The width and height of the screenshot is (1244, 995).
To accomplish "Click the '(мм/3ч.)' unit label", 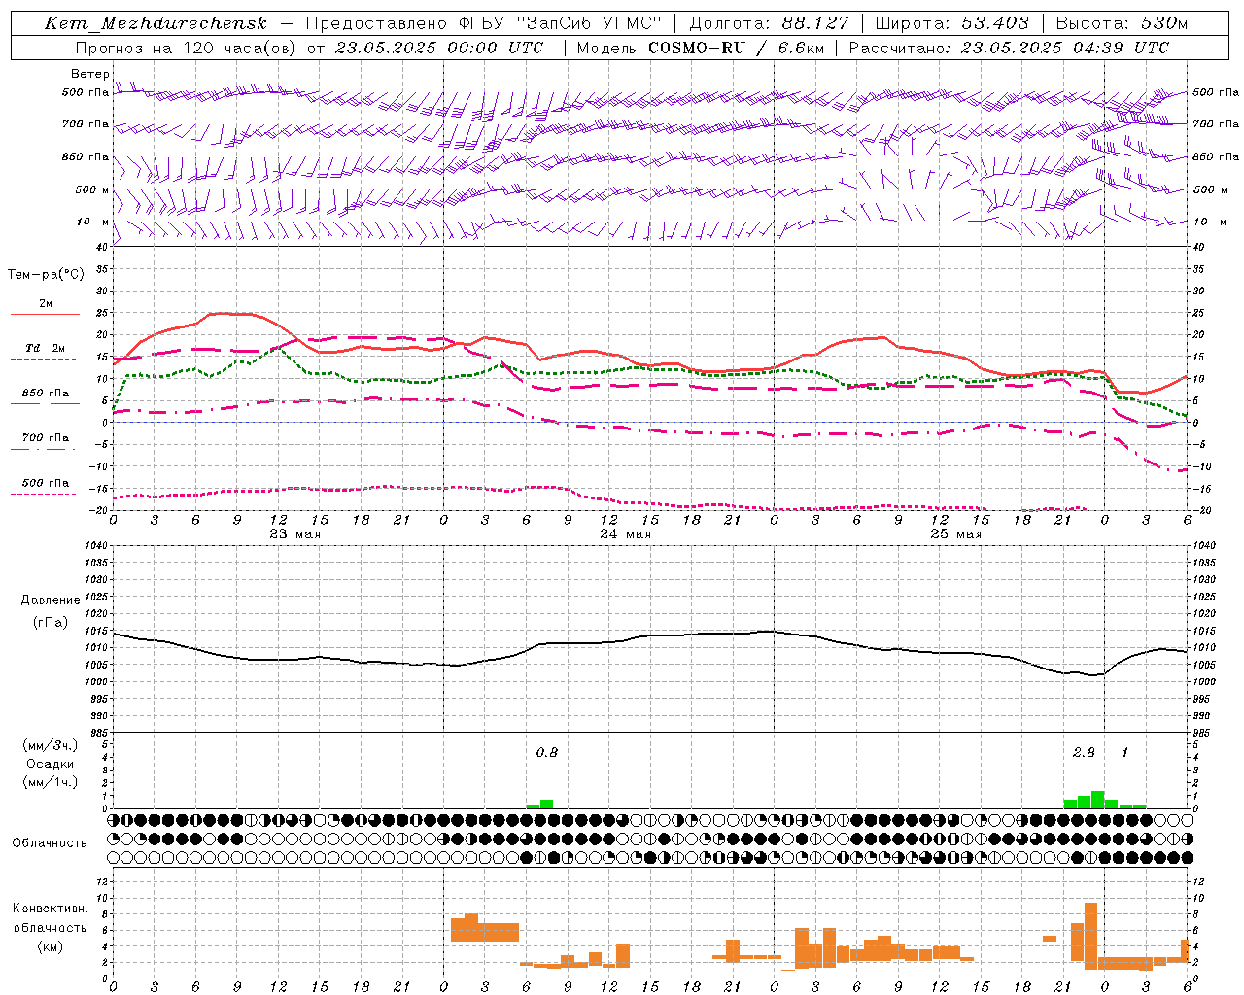I will [51, 745].
